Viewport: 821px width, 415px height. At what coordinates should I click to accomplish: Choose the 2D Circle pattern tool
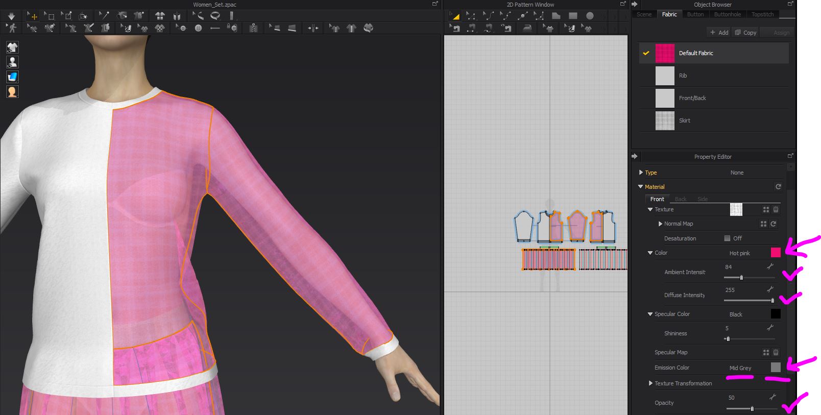click(590, 16)
